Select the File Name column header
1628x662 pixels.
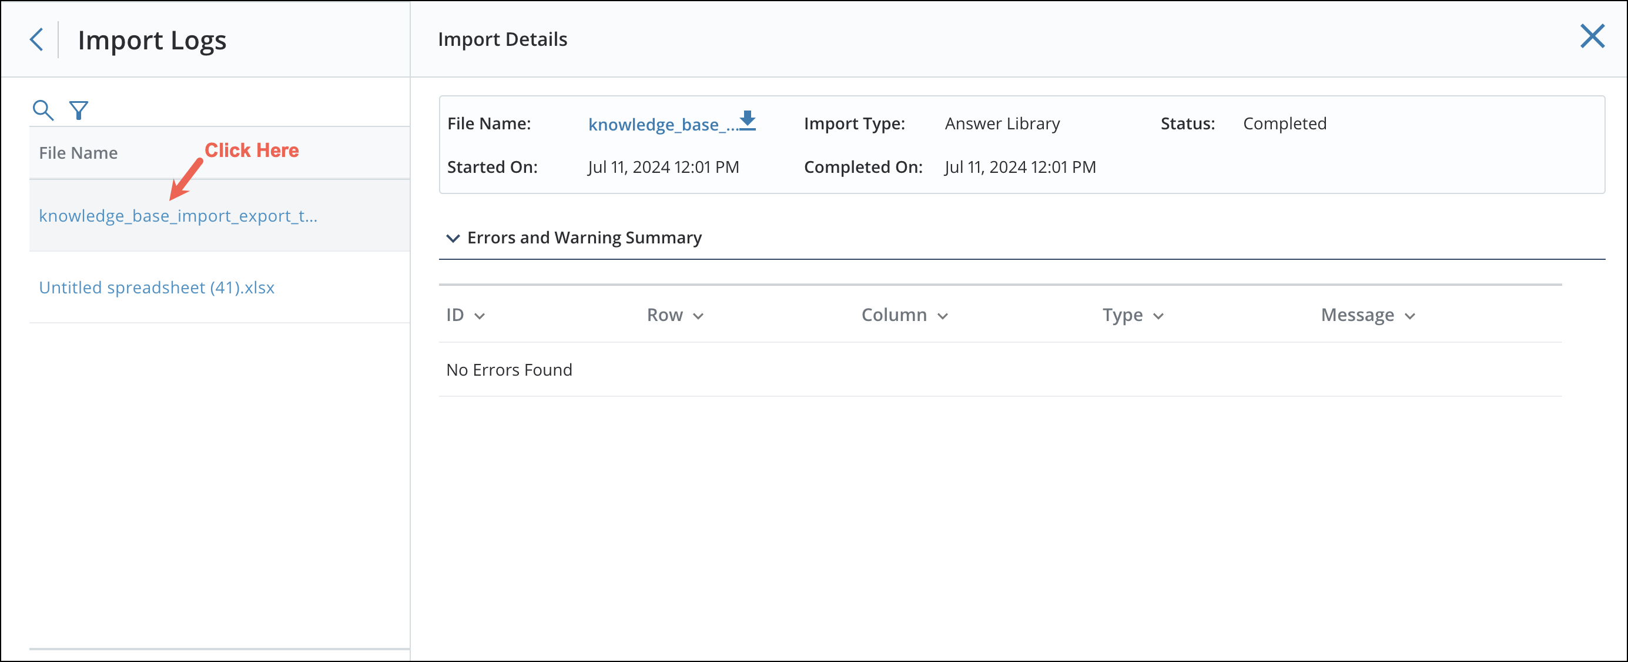click(78, 152)
